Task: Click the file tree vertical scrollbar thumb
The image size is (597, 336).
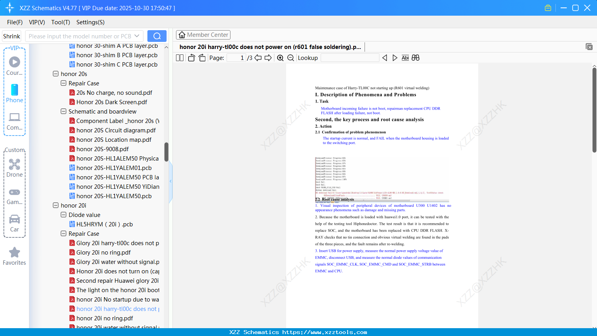Action: click(166, 152)
